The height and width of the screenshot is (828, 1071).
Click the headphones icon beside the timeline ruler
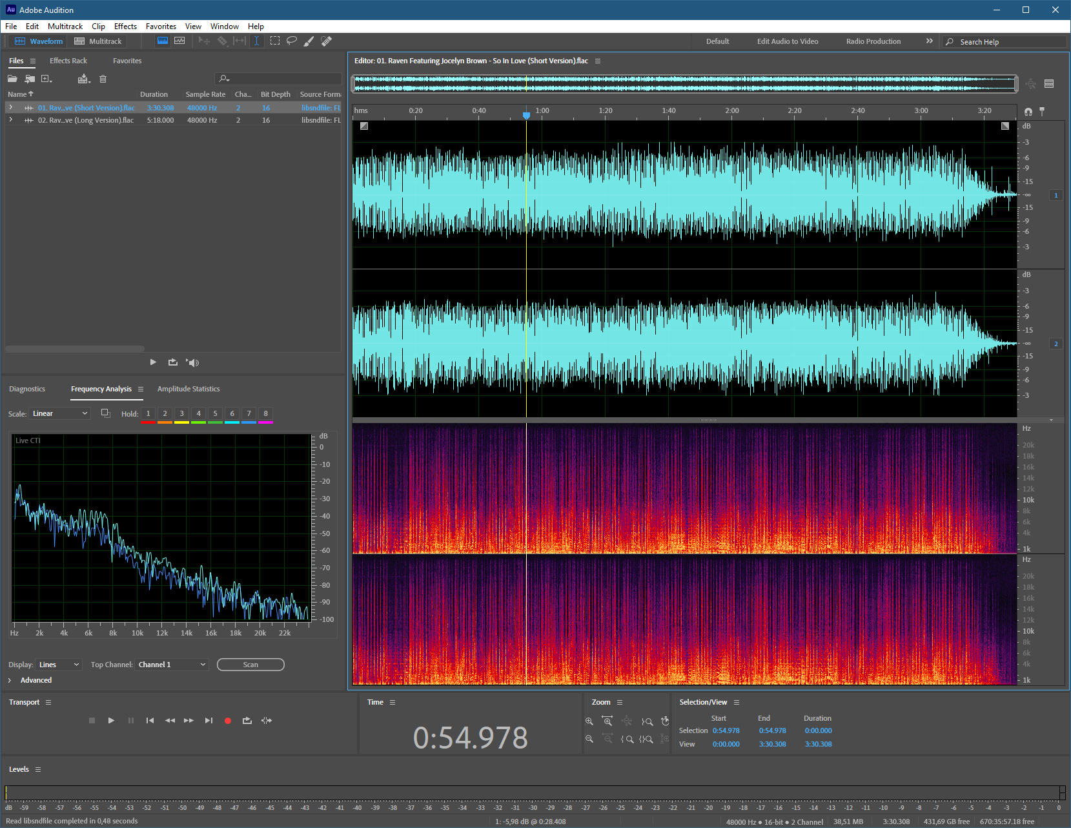coord(1028,112)
